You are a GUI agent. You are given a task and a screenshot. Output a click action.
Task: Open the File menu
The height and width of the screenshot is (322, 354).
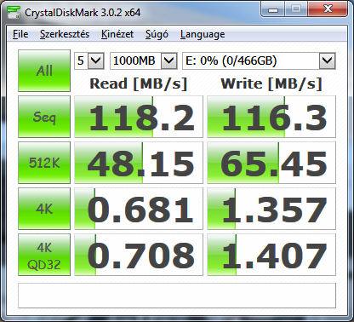20,34
